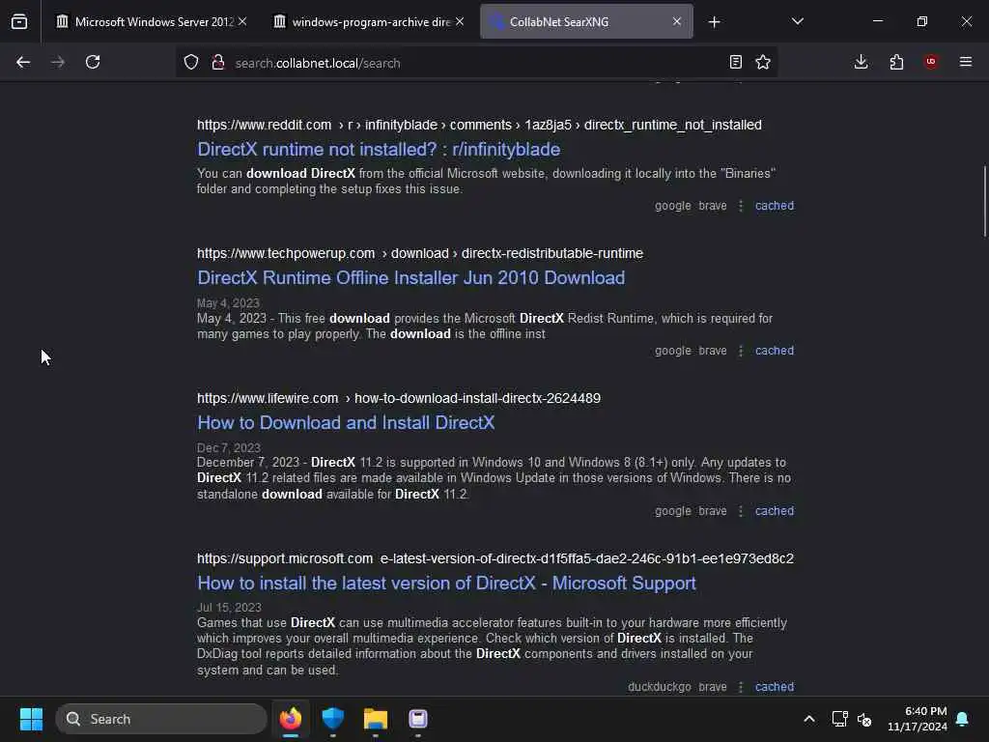Image resolution: width=989 pixels, height=742 pixels.
Task: Go back to previous page
Action: tap(23, 62)
